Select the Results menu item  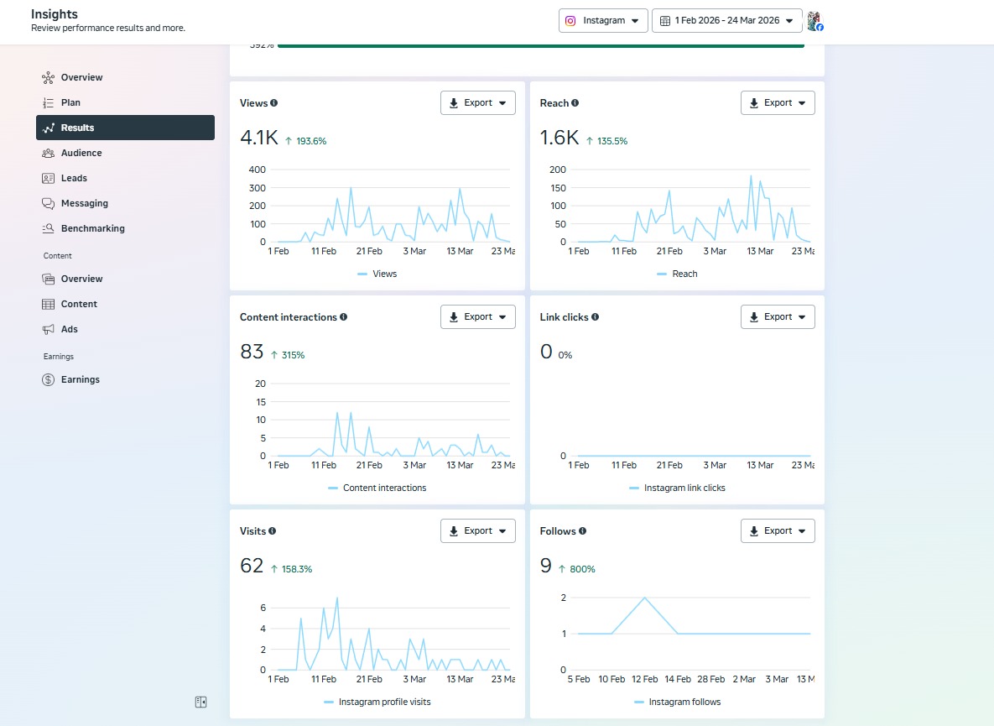click(125, 128)
